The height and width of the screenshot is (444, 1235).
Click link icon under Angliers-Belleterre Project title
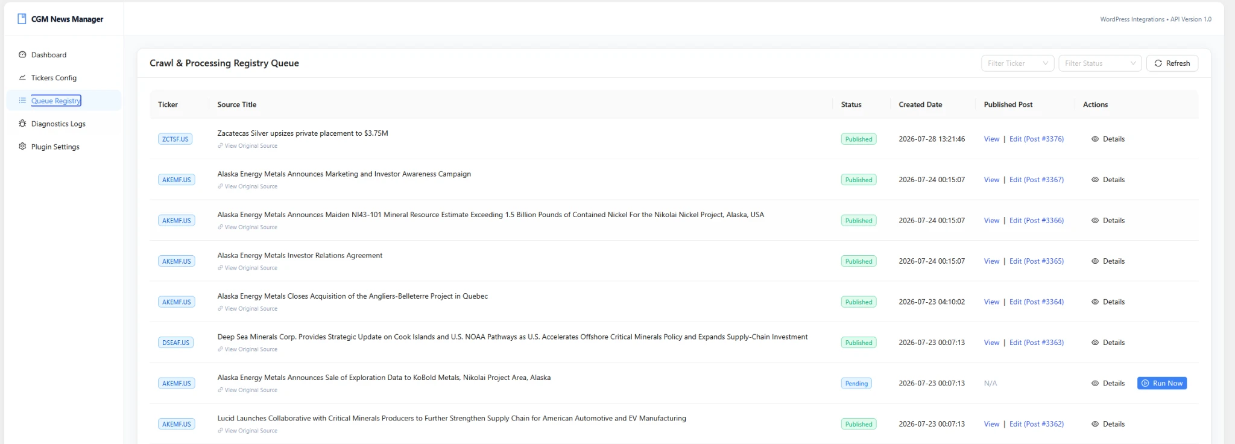click(x=220, y=309)
